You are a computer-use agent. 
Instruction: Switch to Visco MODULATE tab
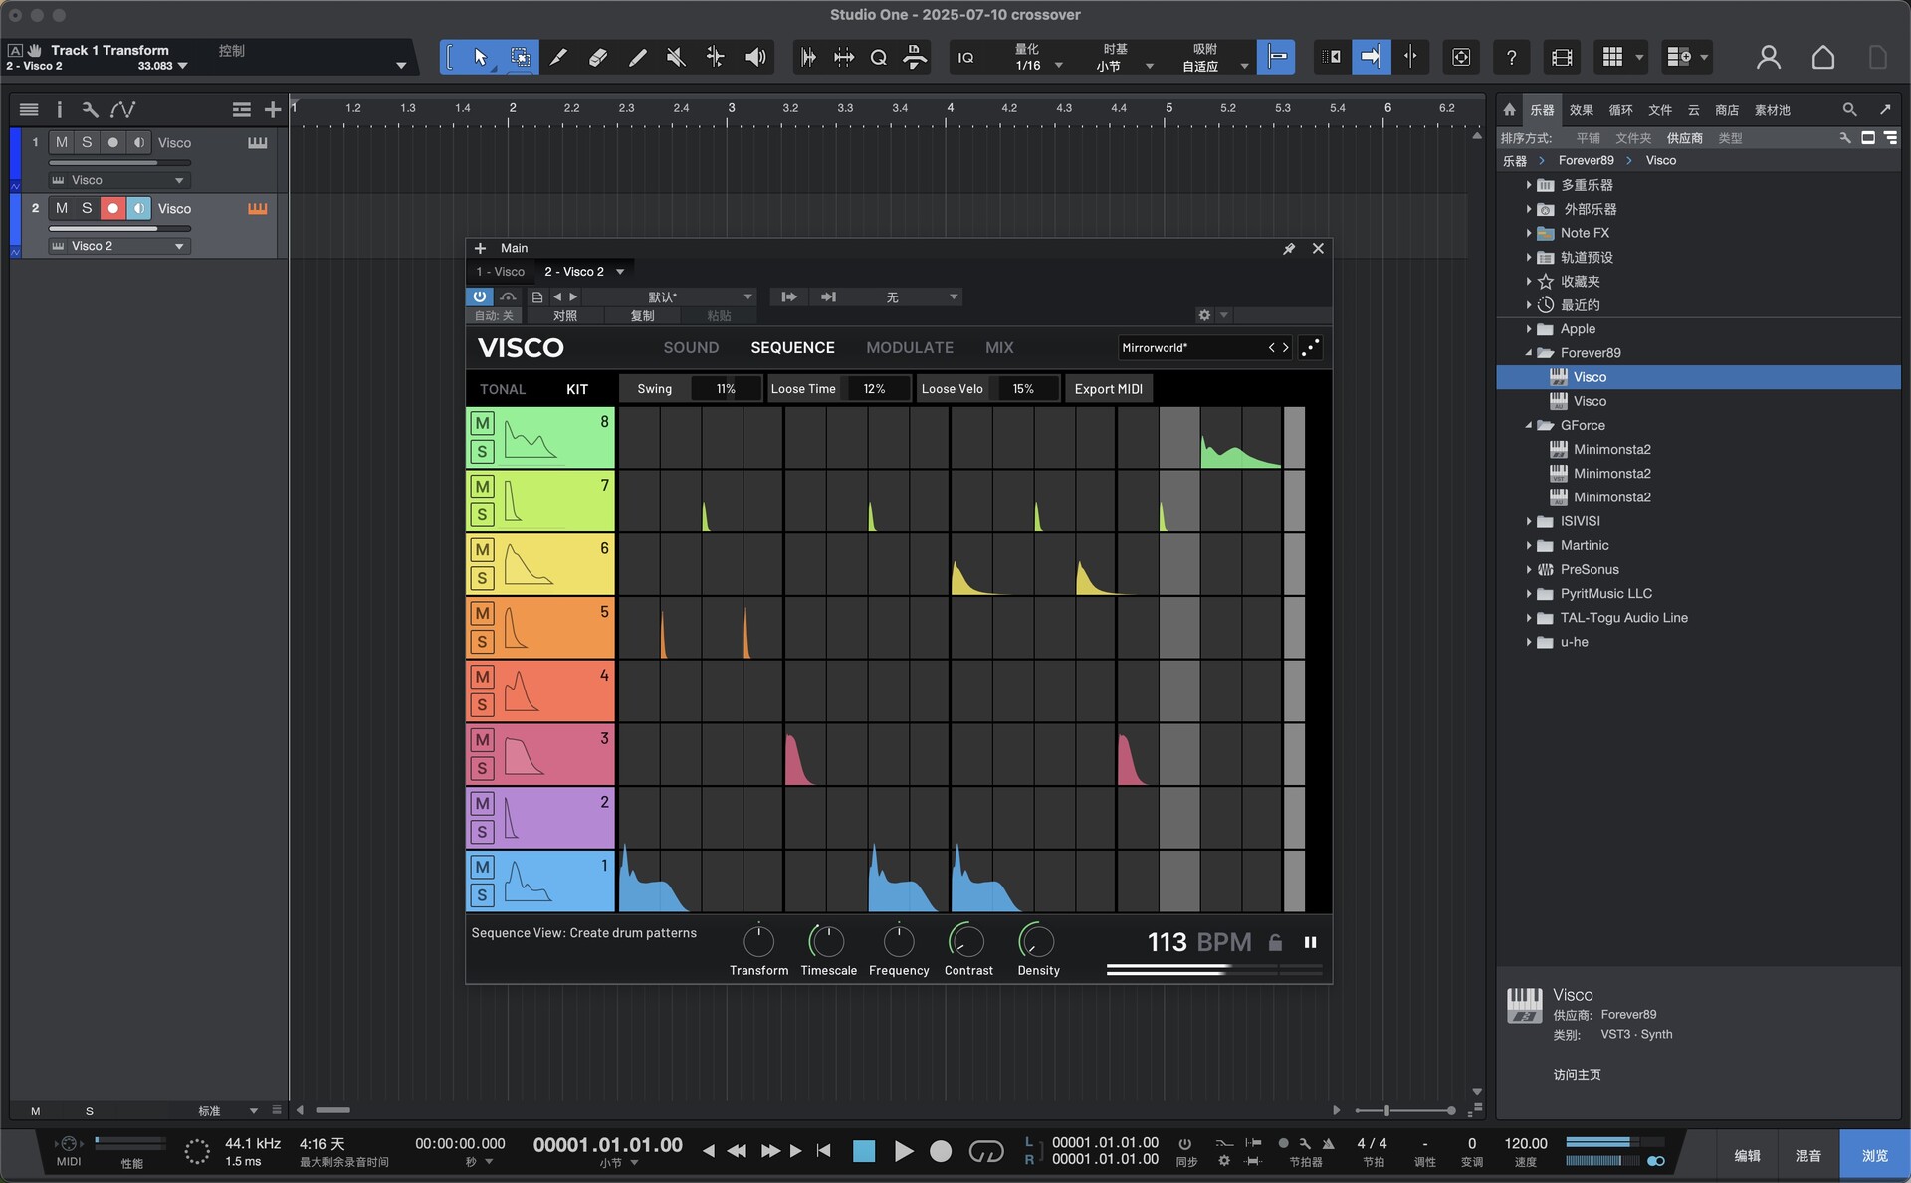click(x=909, y=347)
